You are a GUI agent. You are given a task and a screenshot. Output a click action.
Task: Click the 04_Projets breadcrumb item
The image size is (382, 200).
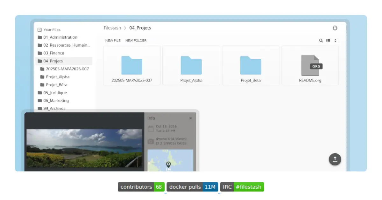click(140, 28)
